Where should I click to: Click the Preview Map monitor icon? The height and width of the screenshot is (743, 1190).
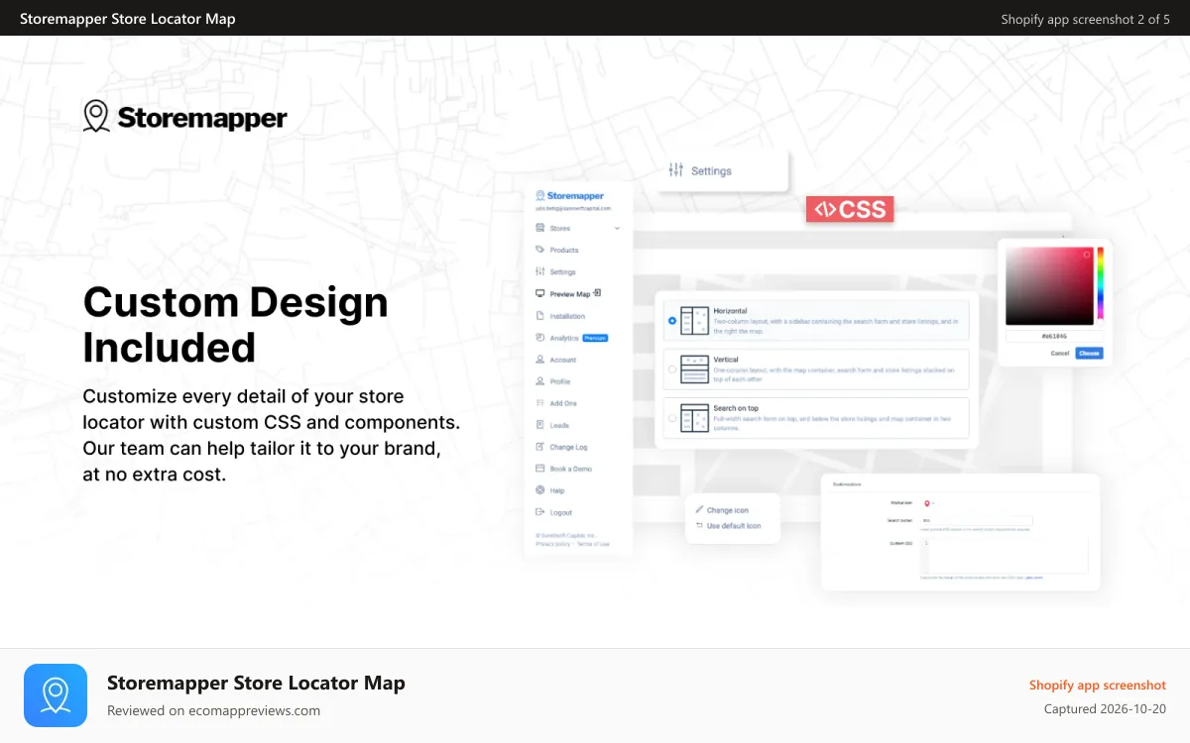click(x=539, y=293)
